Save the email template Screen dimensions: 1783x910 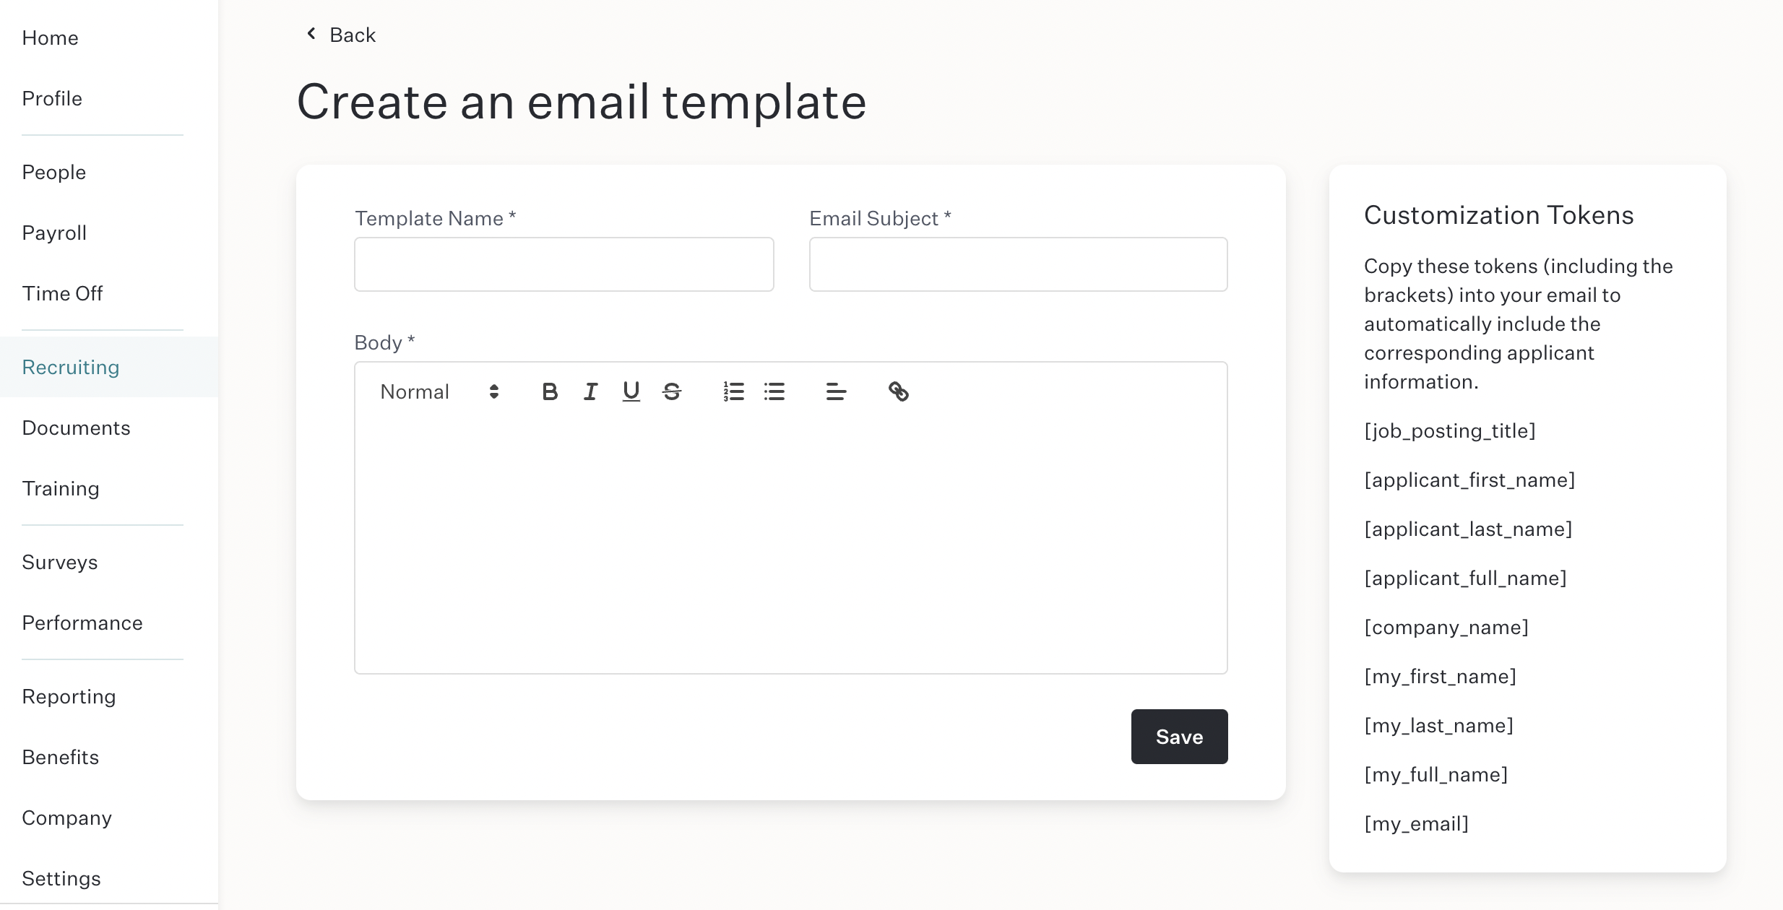tap(1179, 737)
